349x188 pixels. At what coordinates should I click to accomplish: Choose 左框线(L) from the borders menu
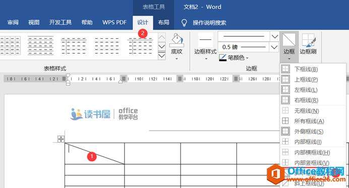pos(313,90)
